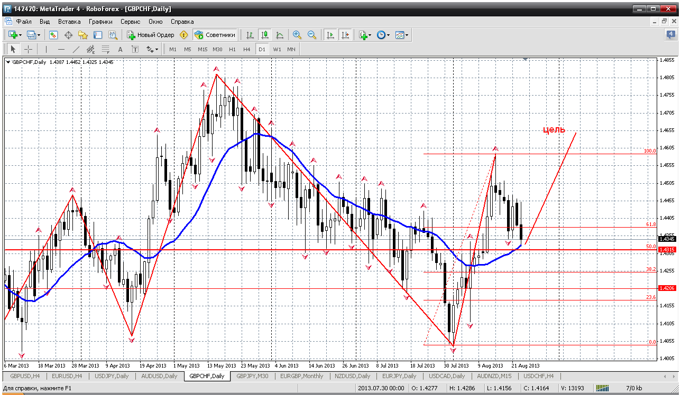Open the Вид menu
This screenshot has width=681, height=395.
coord(44,22)
